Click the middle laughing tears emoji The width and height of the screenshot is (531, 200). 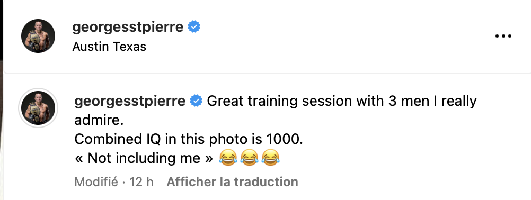pyautogui.click(x=249, y=158)
